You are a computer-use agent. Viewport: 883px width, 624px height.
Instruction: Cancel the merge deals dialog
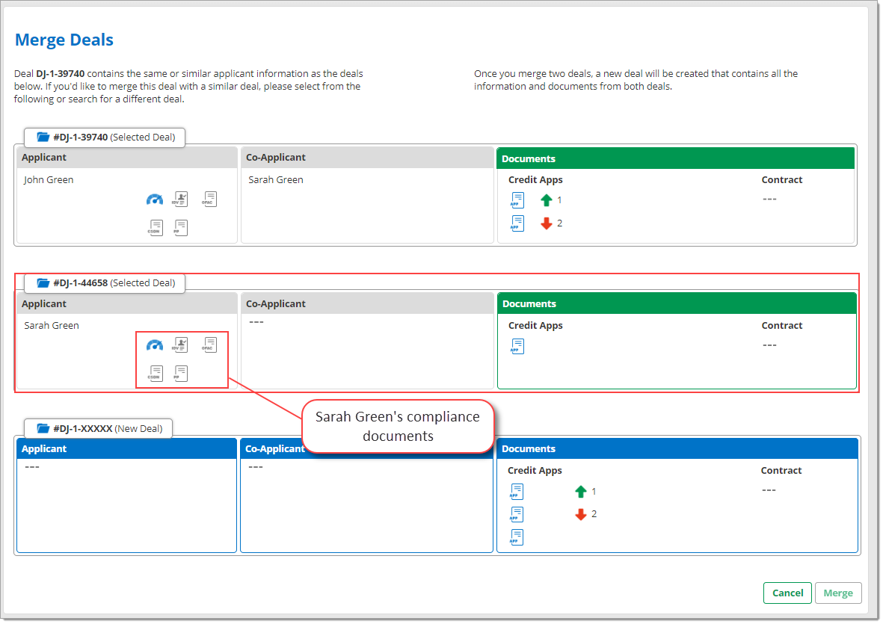click(x=787, y=593)
